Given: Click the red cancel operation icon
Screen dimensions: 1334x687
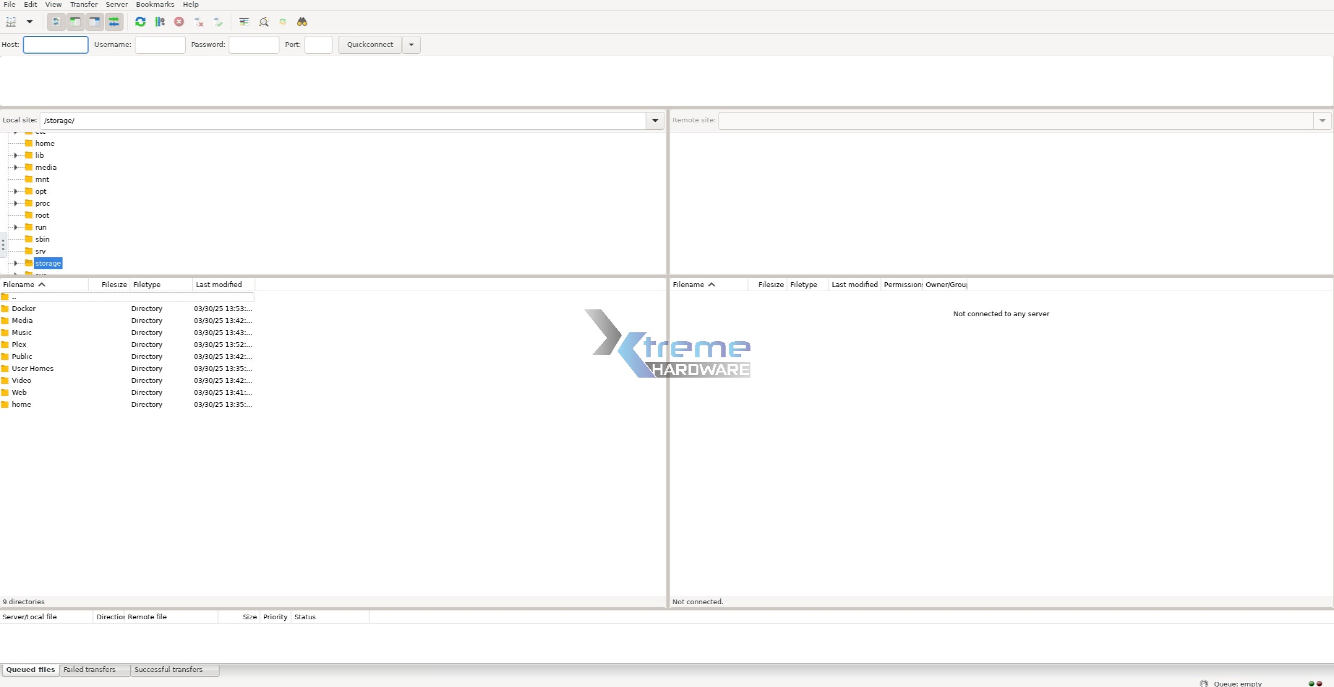Looking at the screenshot, I should pos(179,22).
